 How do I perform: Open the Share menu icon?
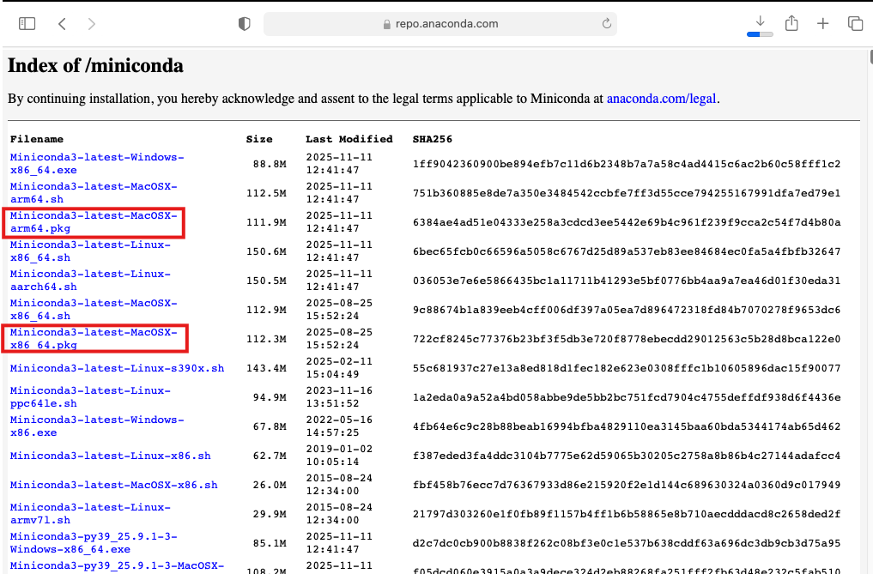tap(791, 24)
